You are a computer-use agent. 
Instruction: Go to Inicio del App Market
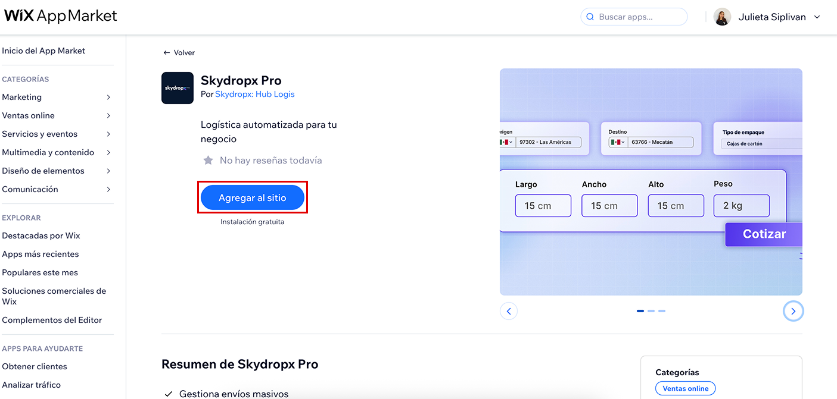click(x=43, y=51)
